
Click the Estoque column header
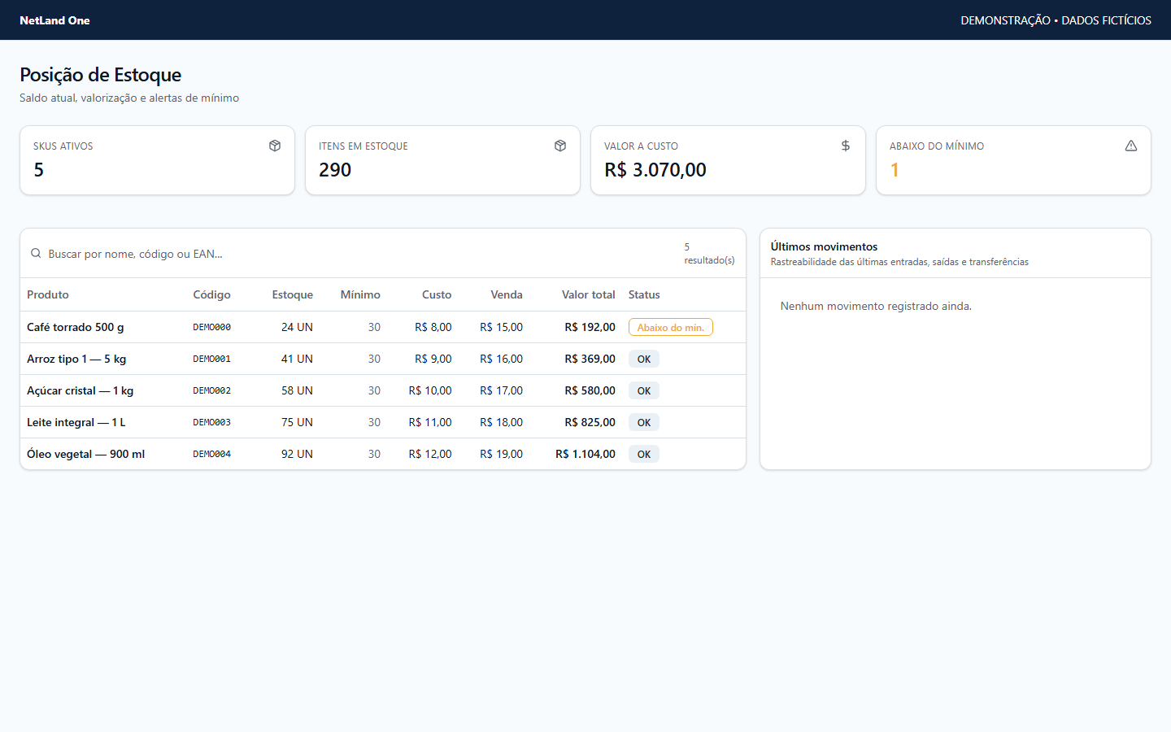click(293, 294)
